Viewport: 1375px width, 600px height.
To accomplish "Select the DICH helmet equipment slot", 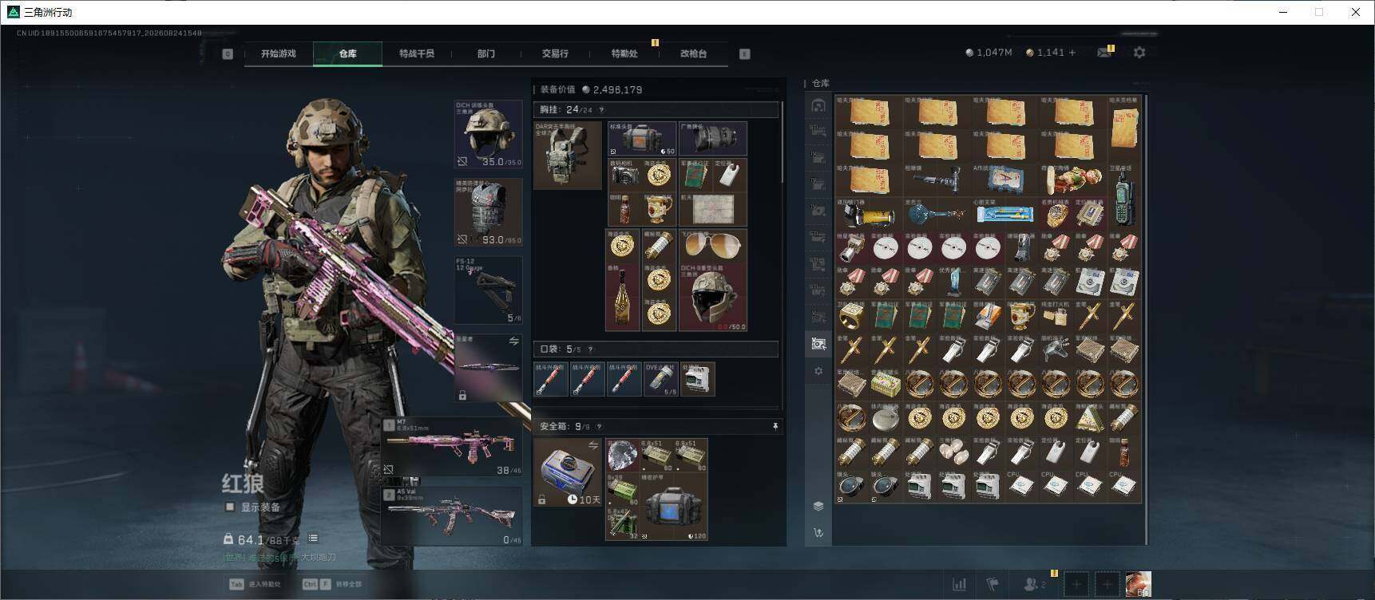I will 488,134.
